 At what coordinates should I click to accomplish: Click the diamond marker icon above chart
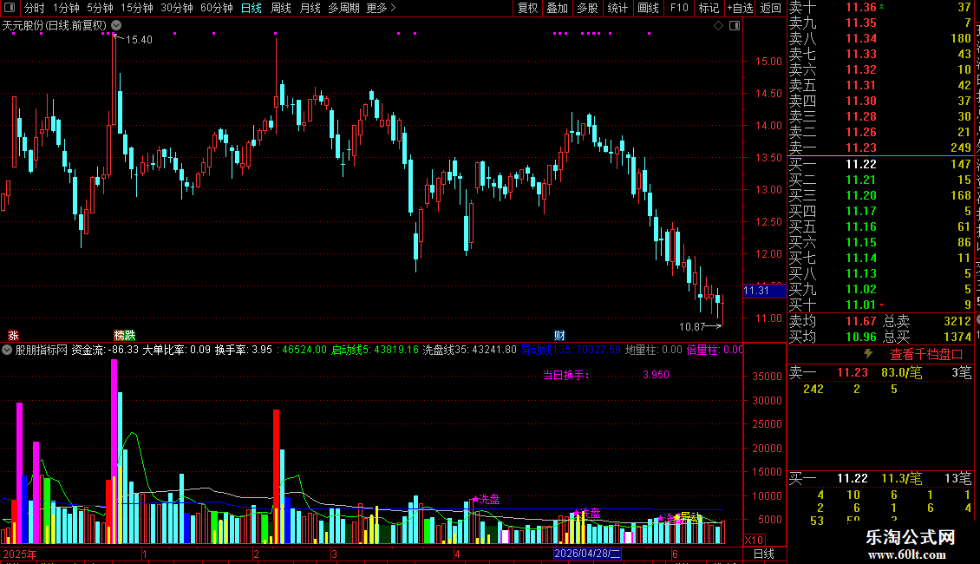point(718,26)
